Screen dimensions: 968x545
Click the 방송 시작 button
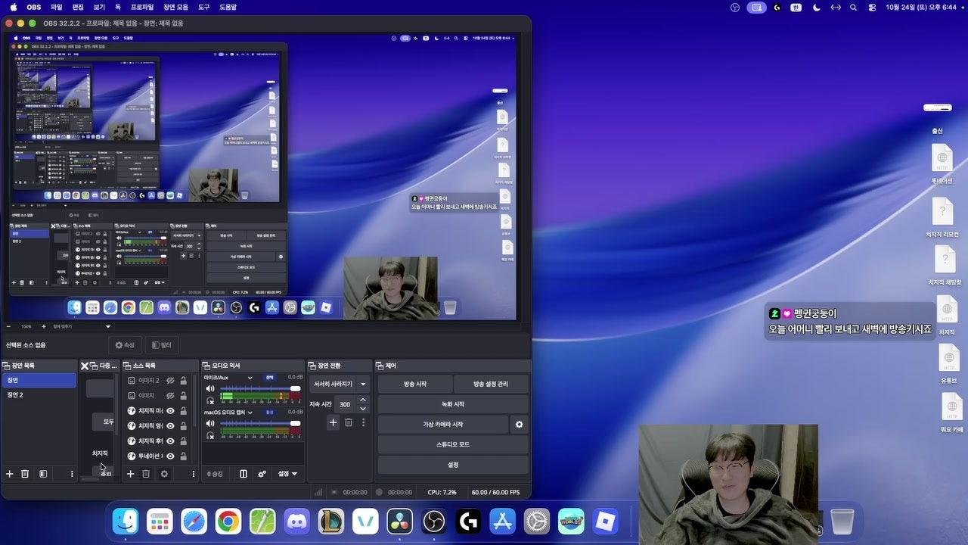[415, 384]
